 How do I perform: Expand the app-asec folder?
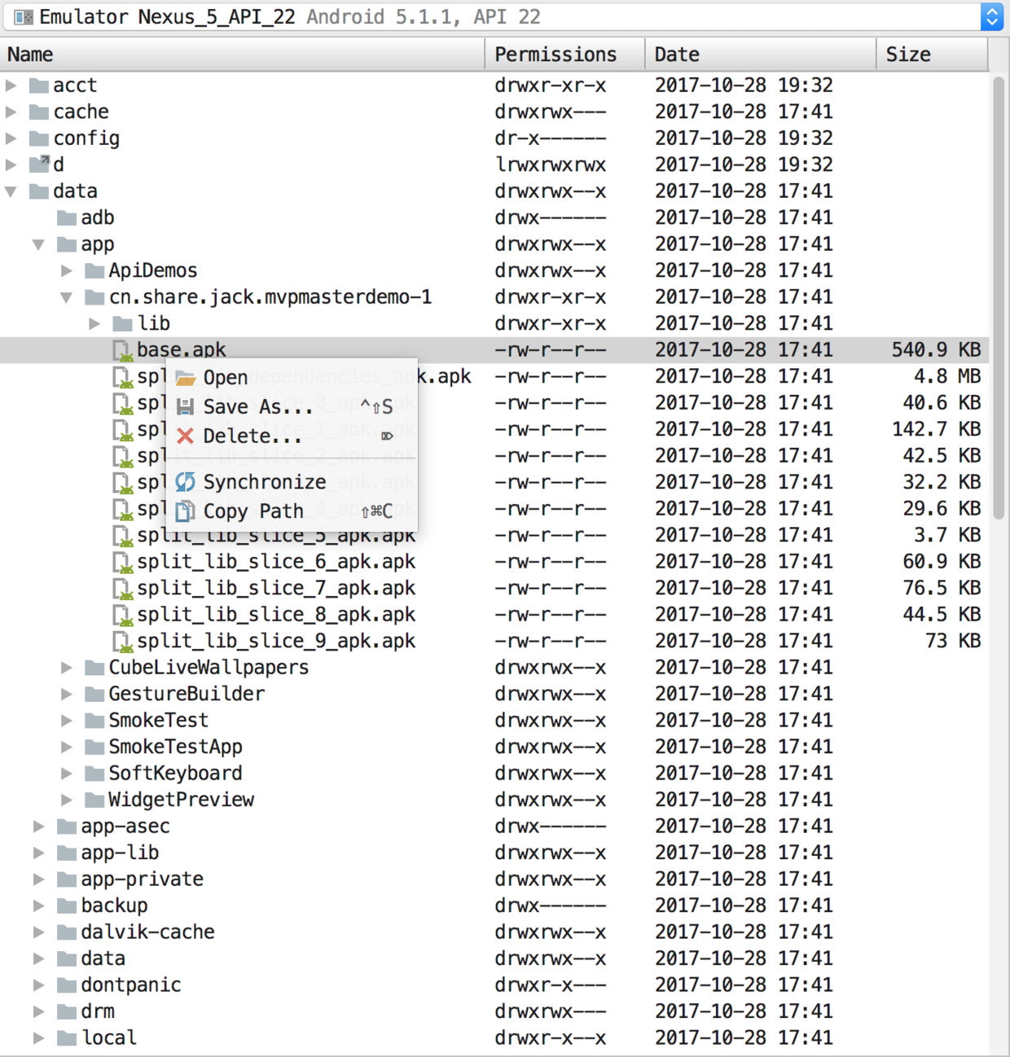pos(38,827)
